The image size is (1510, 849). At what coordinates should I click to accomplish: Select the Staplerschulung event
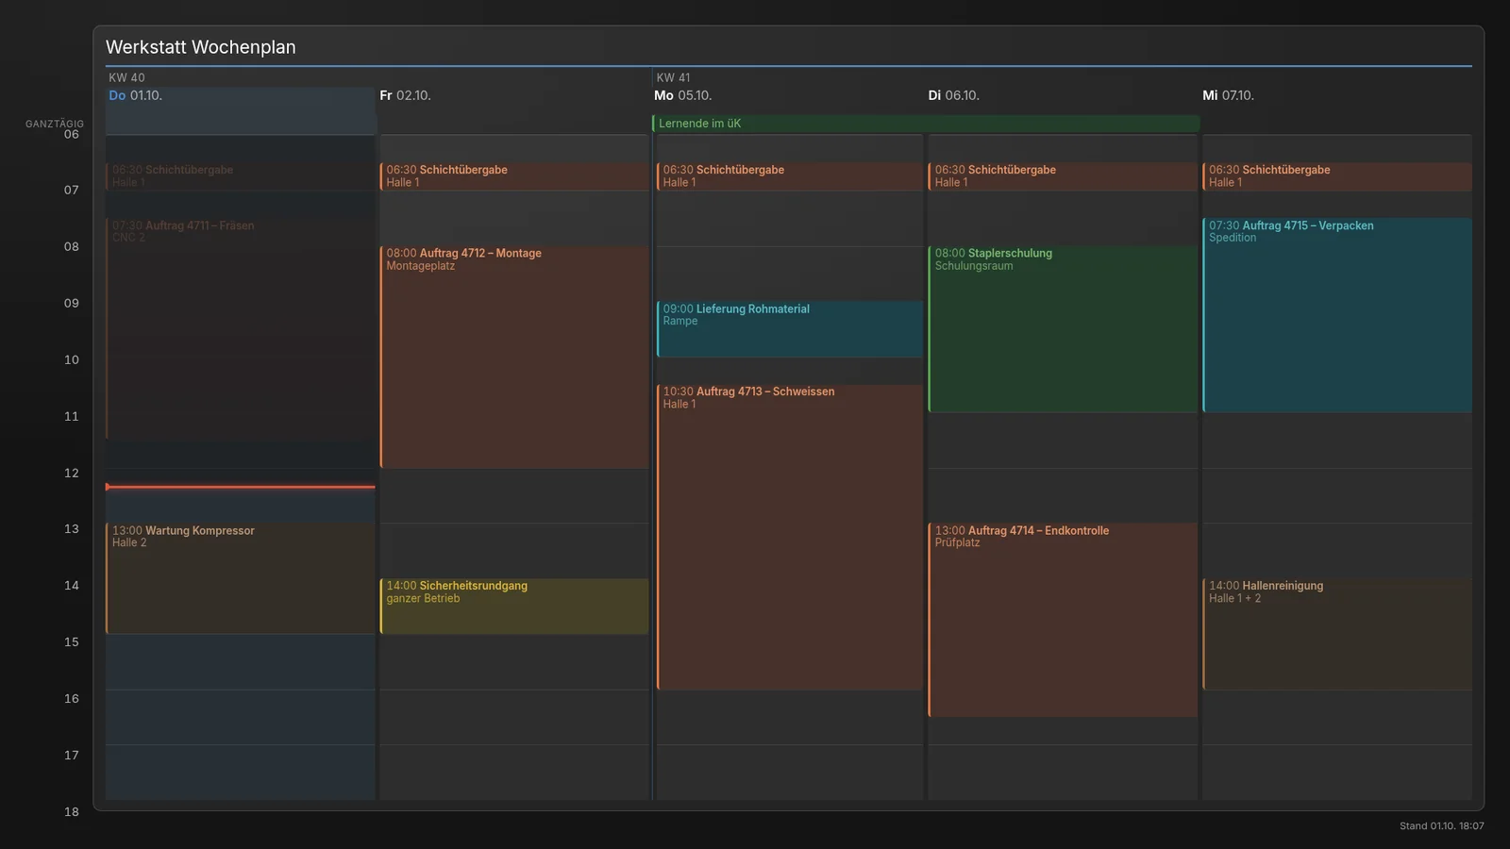click(x=1063, y=328)
